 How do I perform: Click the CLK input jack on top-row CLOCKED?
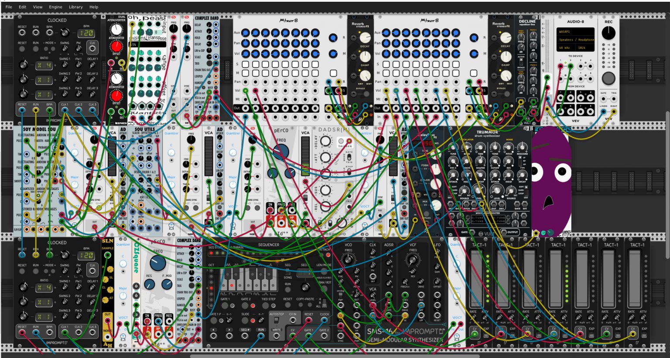[92, 50]
